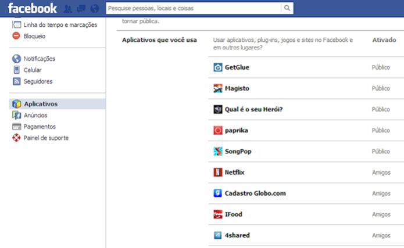Image resolution: width=404 pixels, height=248 pixels.
Task: Click the Netflix app icon
Action: tap(218, 172)
